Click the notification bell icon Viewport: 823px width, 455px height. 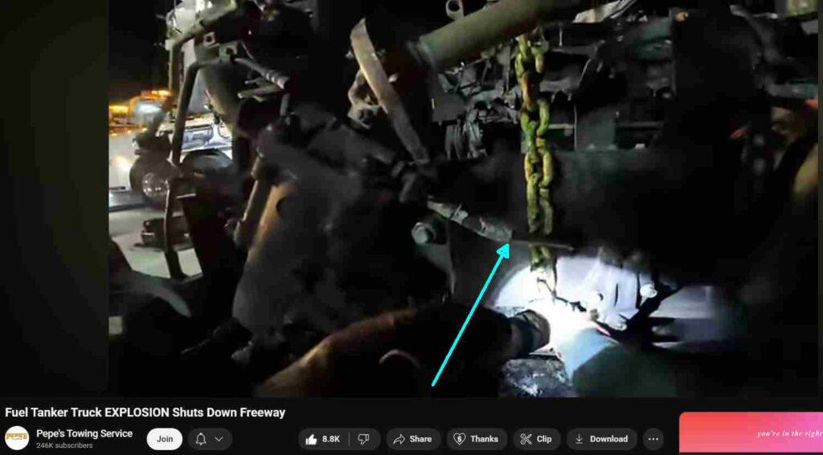point(201,439)
